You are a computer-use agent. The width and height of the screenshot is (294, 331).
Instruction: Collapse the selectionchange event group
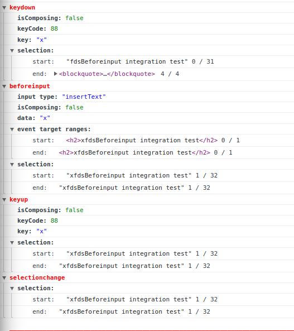point(4,278)
